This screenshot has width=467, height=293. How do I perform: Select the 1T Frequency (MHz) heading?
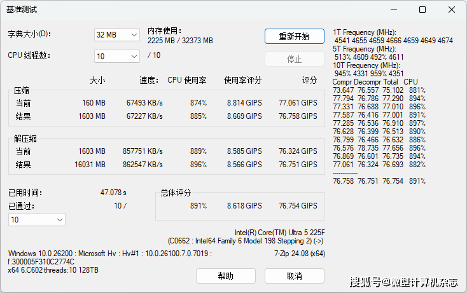point(365,32)
